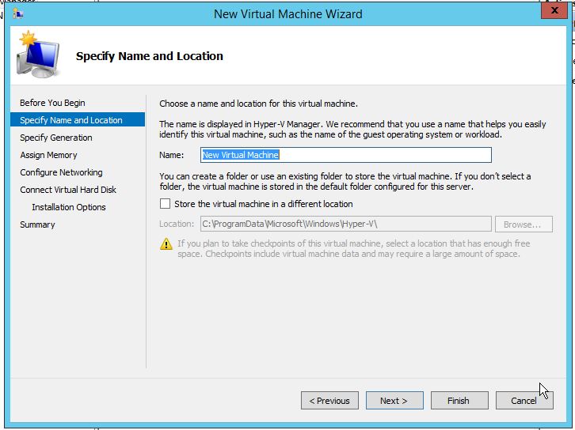
Task: Click the 'Location:' label
Action: click(x=177, y=224)
